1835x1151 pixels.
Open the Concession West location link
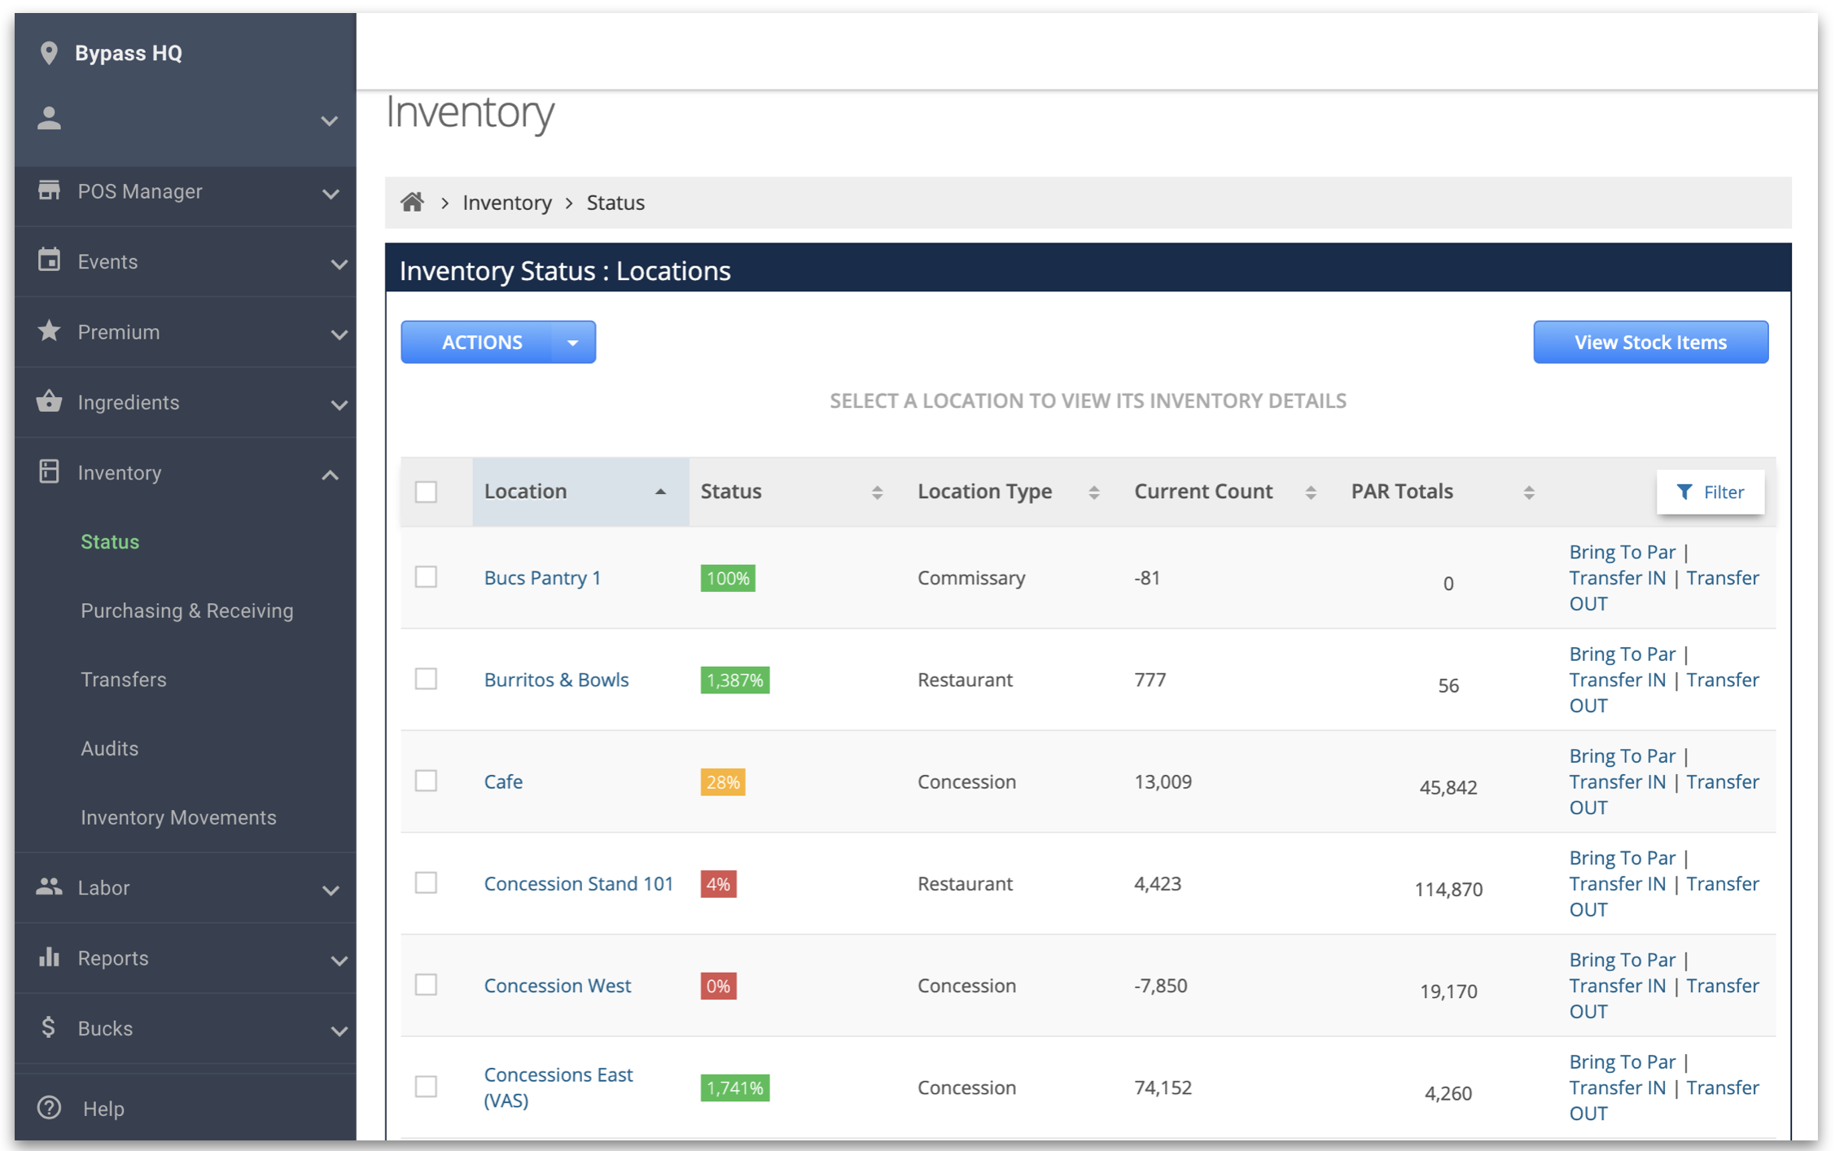tap(557, 985)
